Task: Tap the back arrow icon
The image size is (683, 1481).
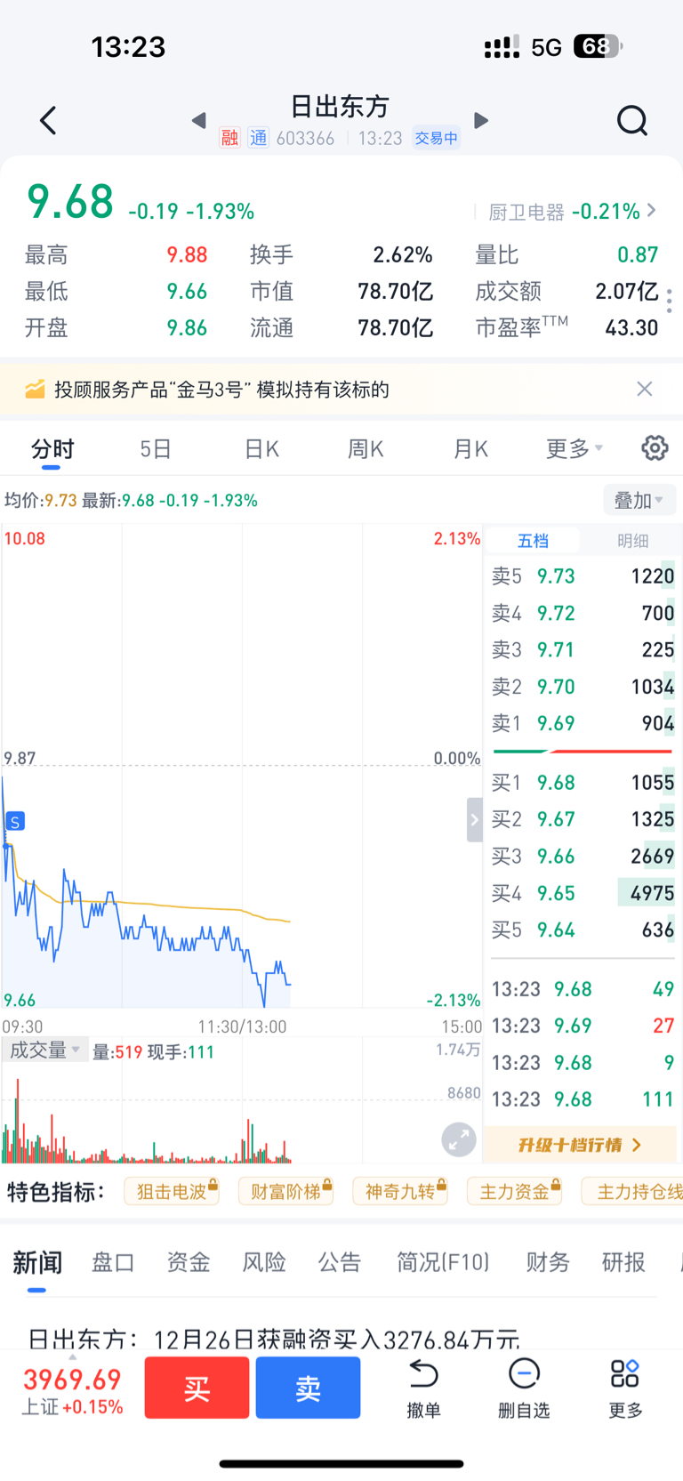Action: click(x=49, y=120)
